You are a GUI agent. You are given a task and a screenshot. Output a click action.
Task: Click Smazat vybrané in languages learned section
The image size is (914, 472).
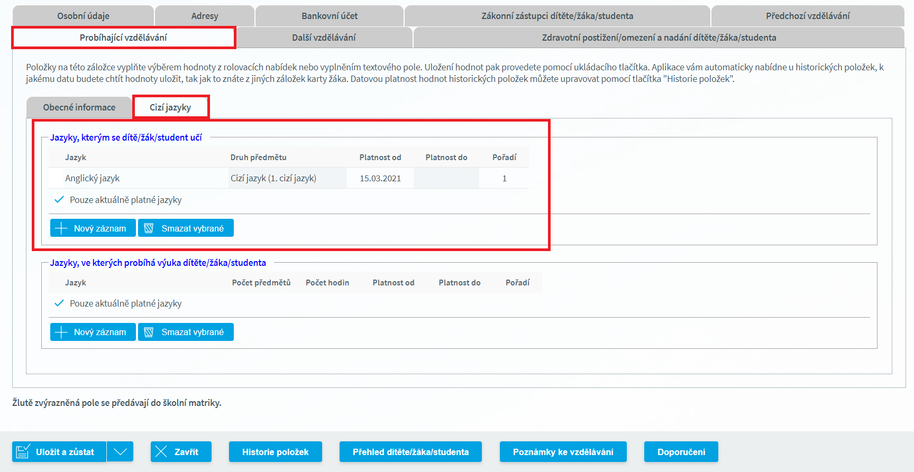pyautogui.click(x=186, y=228)
